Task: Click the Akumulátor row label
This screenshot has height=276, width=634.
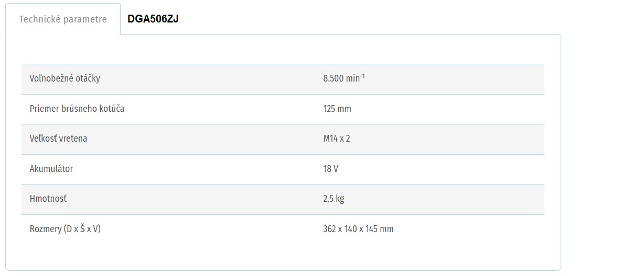Action: click(x=51, y=169)
